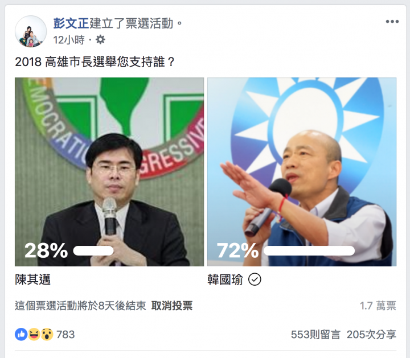Open the 553則留言 comments

[315, 335]
